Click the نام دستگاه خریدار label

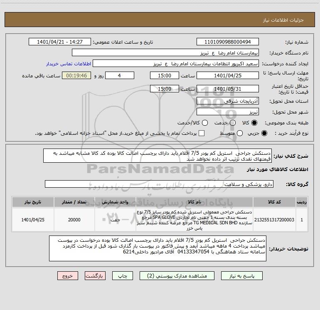click(x=289, y=53)
